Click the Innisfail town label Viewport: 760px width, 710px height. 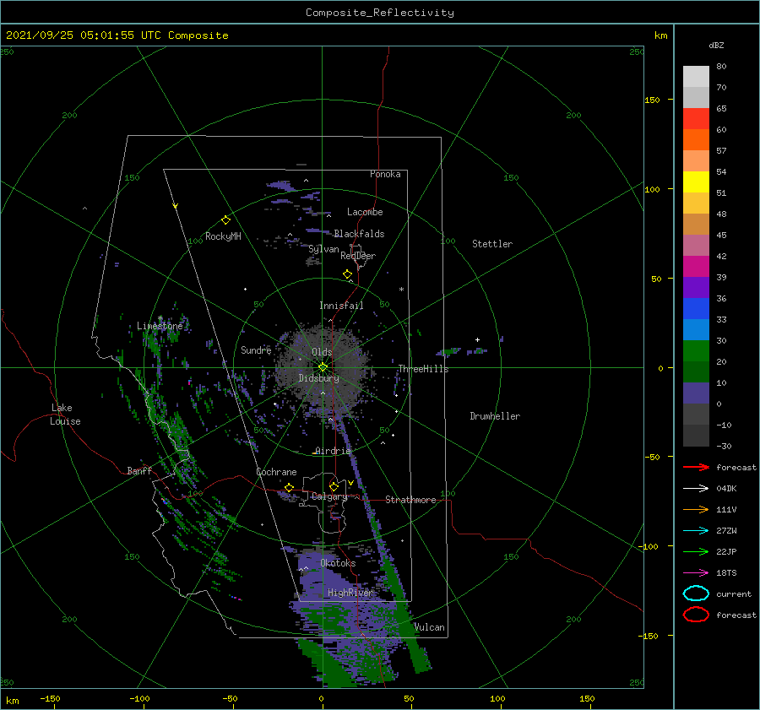341,306
